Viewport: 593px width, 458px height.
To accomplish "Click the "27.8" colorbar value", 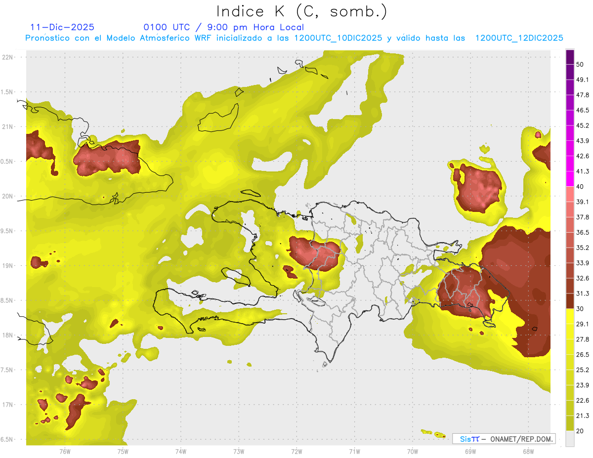I will pyautogui.click(x=583, y=339).
